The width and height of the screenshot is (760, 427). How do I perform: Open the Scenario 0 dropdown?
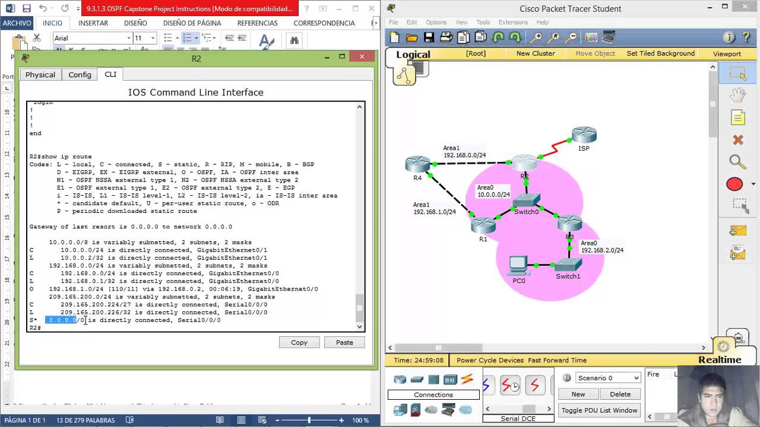coord(608,378)
